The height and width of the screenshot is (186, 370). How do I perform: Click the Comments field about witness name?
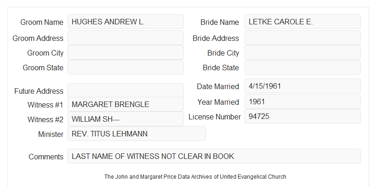[214, 156]
